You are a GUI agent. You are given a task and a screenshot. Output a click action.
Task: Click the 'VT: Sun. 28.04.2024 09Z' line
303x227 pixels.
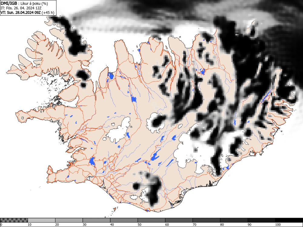21,13
